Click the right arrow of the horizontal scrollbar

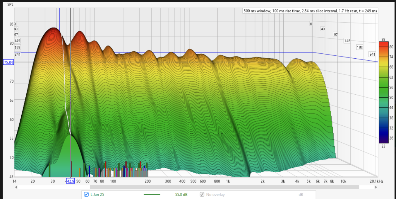pyautogui.click(x=376, y=187)
